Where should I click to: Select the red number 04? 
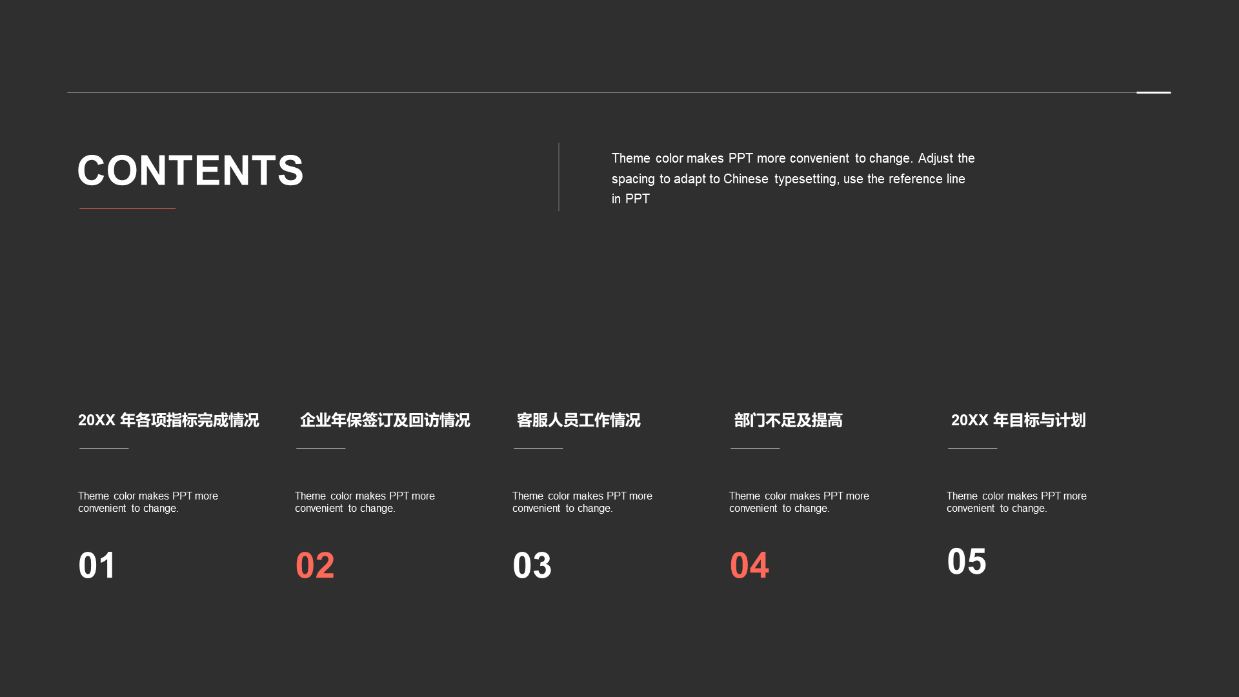[749, 565]
